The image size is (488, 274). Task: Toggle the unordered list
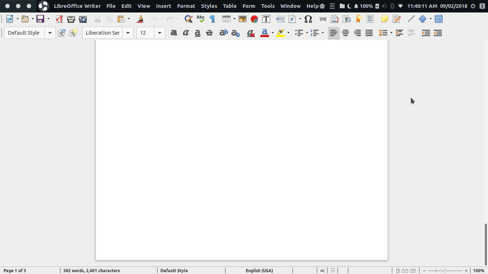pyautogui.click(x=299, y=32)
